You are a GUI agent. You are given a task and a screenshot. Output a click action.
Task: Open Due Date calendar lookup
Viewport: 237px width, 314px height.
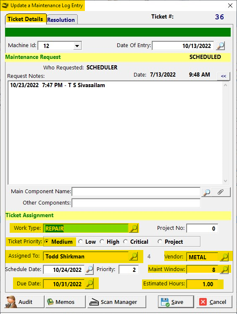tap(89, 284)
